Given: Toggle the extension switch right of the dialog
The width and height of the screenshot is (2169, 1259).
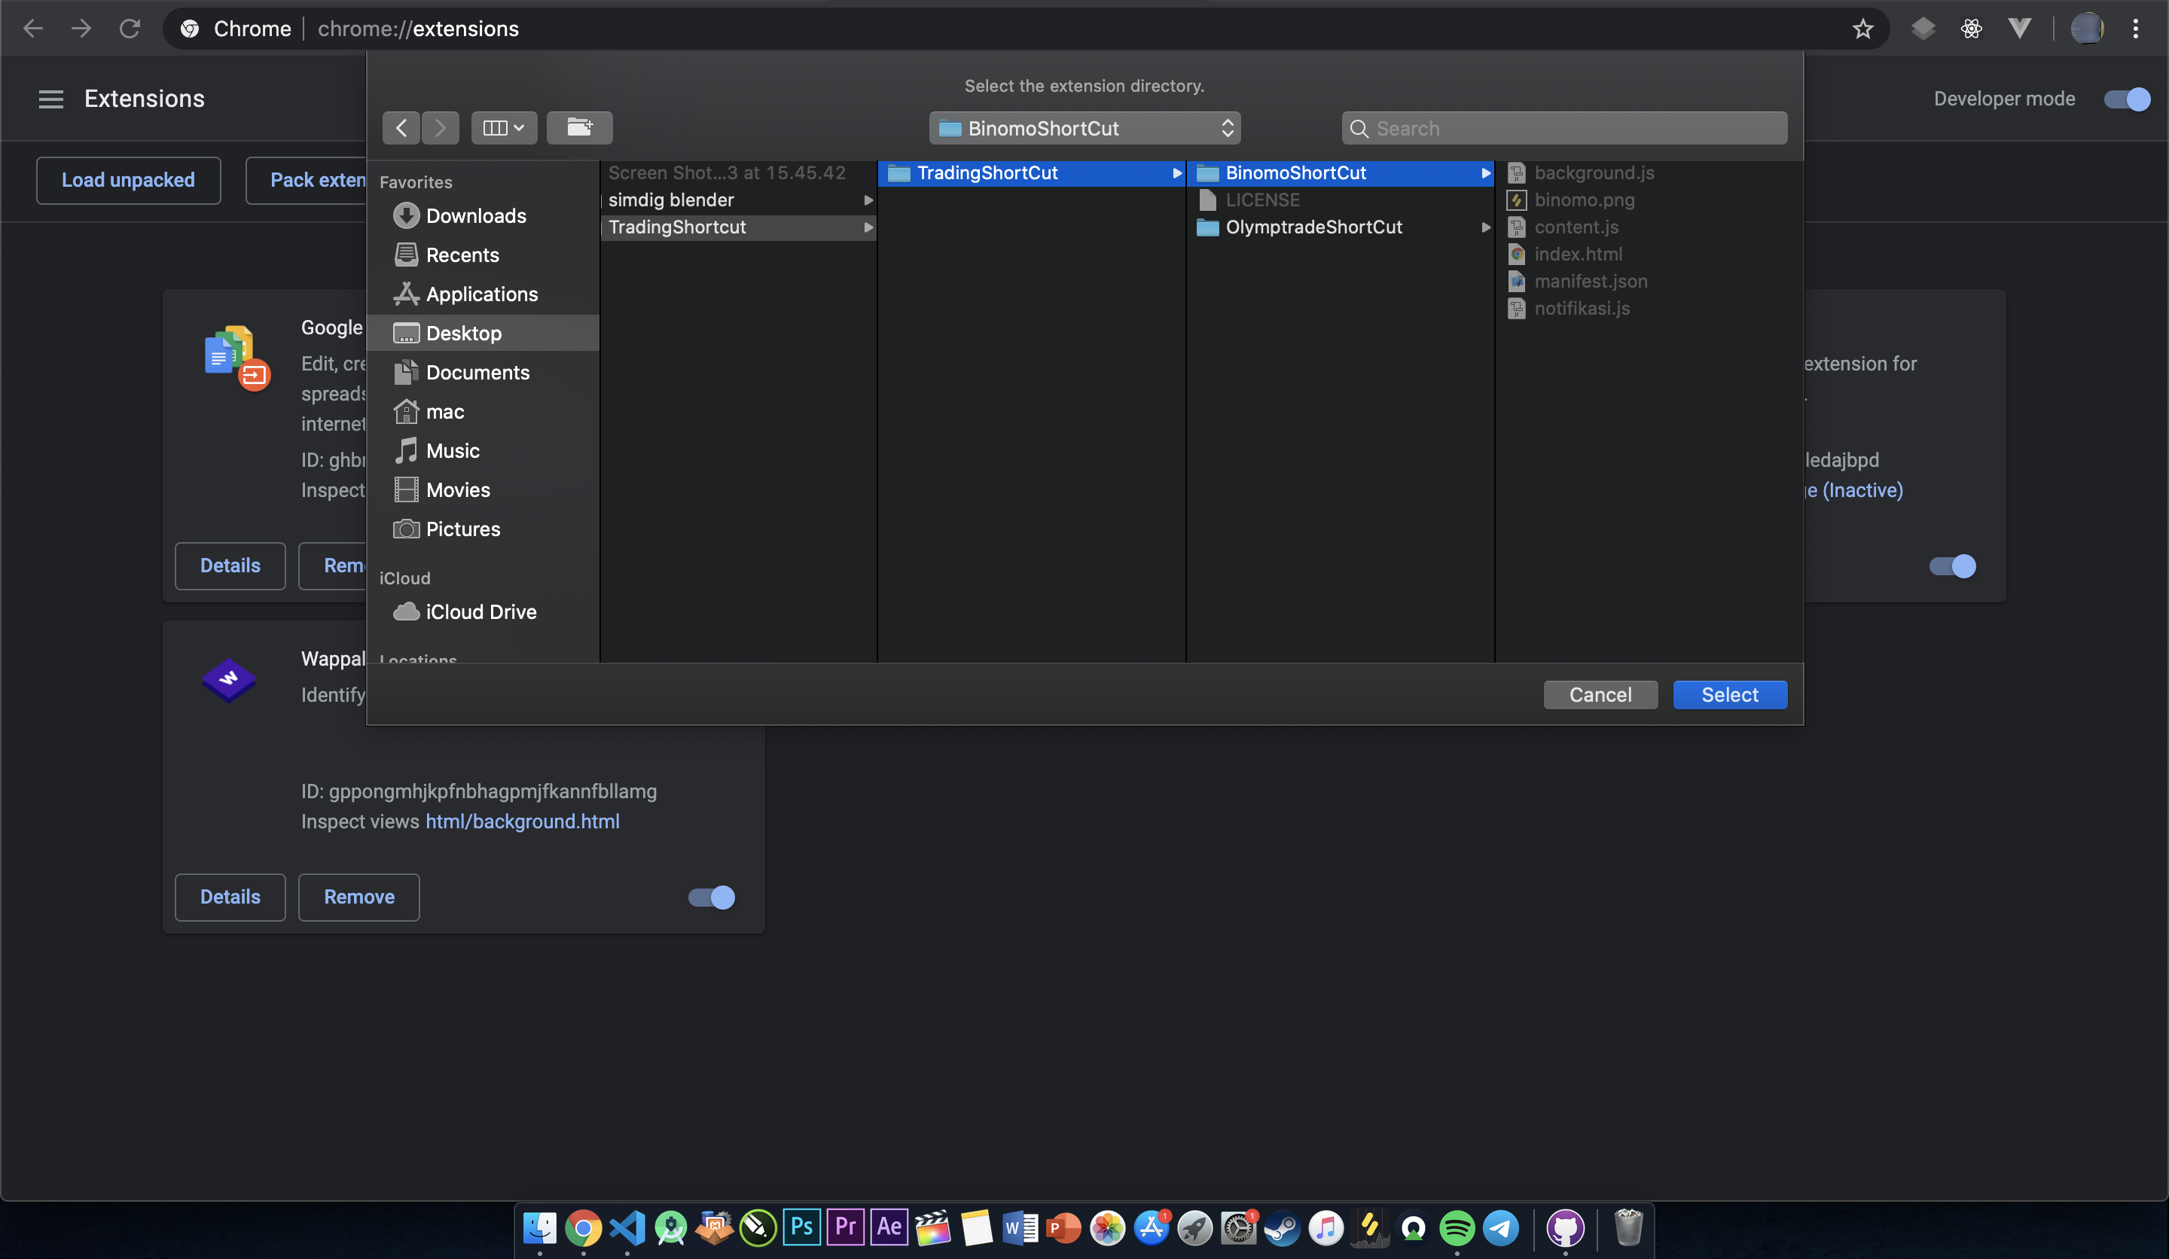Looking at the screenshot, I should (x=1951, y=566).
